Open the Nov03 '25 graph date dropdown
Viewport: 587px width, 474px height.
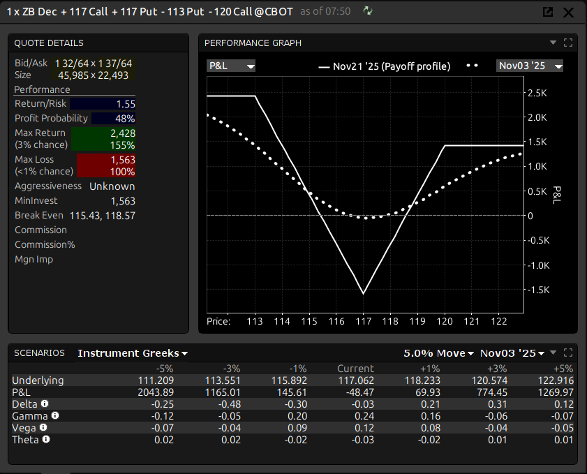530,66
